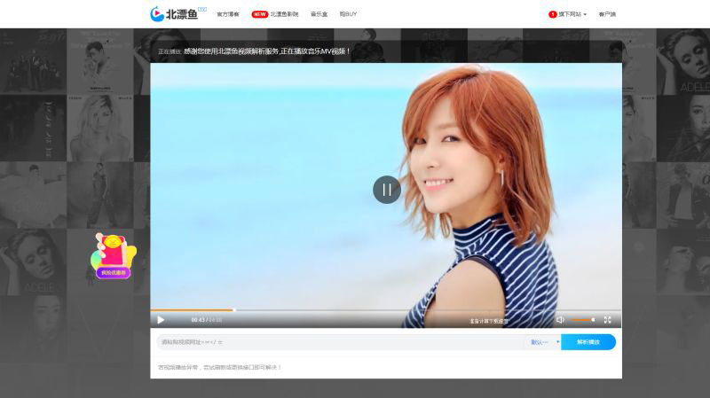The width and height of the screenshot is (710, 398).
Task: Click the floating coupon promo icon
Action: pyautogui.click(x=113, y=255)
